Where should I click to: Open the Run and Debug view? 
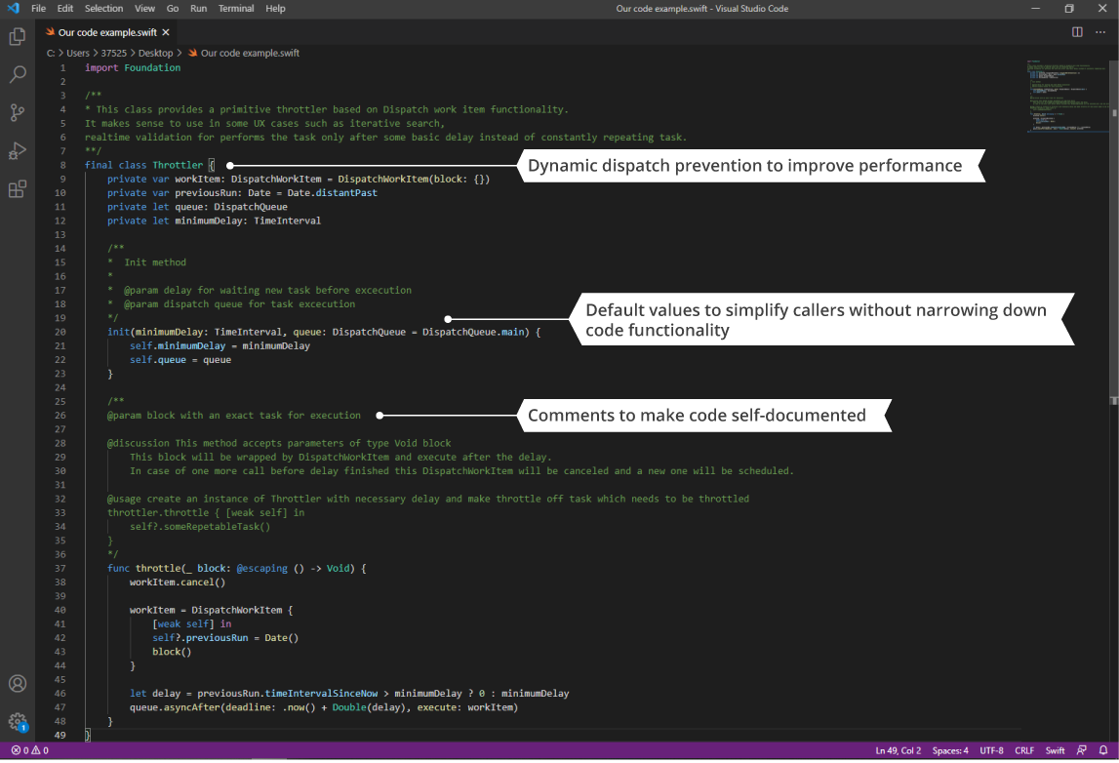pyautogui.click(x=17, y=150)
